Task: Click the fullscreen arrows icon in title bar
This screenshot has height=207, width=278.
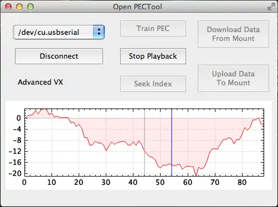Action: pos(271,7)
